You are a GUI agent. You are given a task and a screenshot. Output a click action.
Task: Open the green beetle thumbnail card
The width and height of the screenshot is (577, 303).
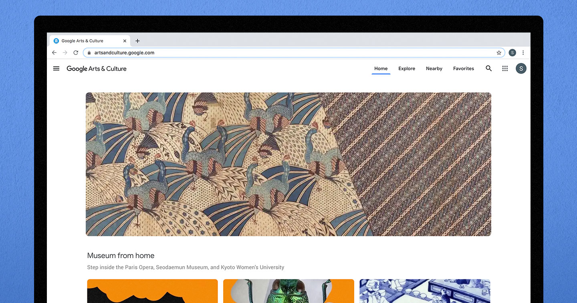click(288, 291)
